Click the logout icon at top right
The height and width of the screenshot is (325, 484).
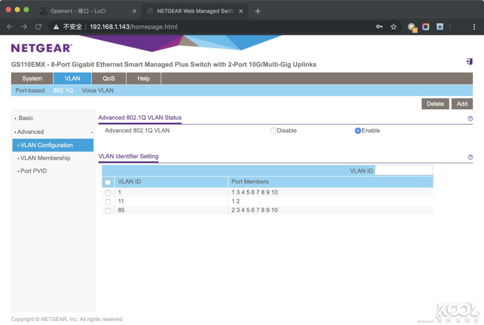[469, 62]
